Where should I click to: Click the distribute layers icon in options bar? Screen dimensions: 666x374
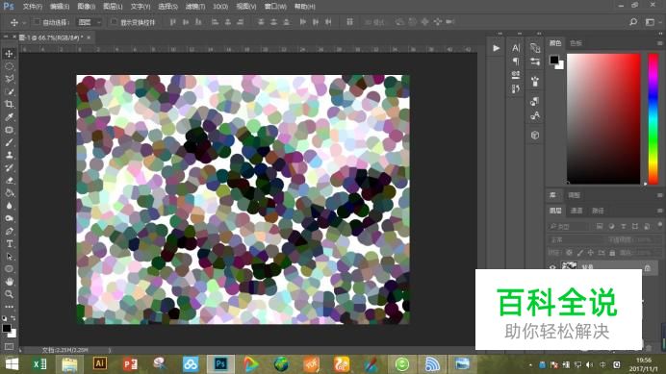[349, 22]
